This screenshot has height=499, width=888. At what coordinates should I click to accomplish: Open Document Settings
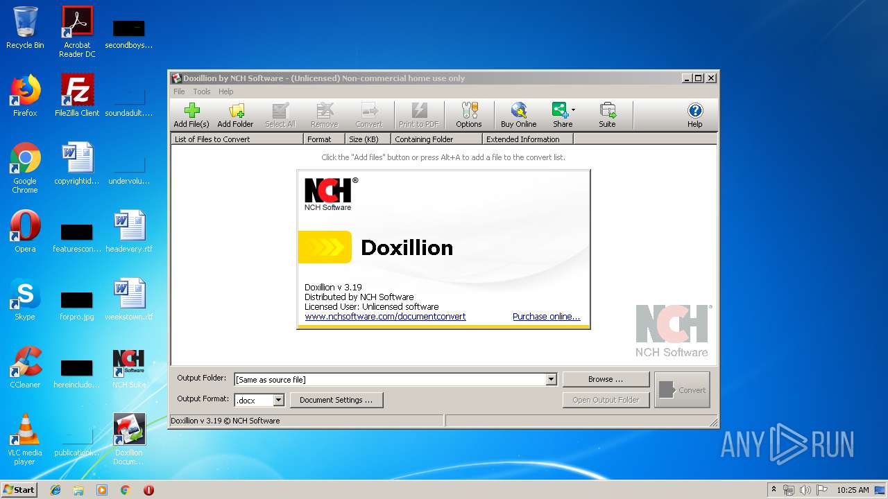coord(336,400)
